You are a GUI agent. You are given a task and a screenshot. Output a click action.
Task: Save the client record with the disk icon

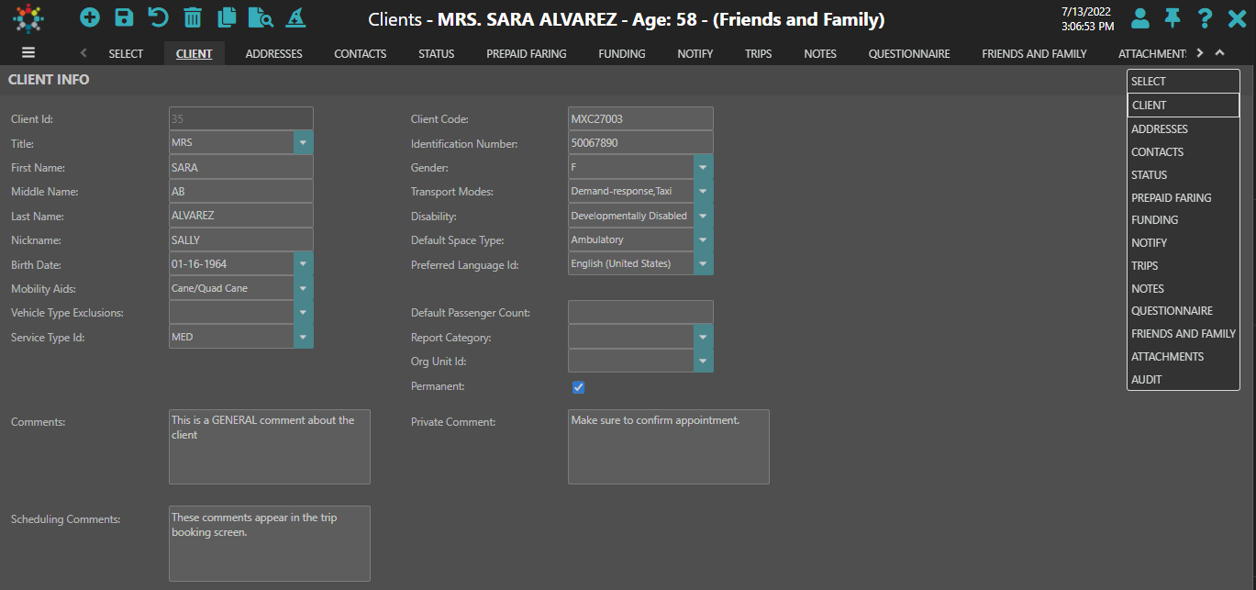tap(124, 17)
